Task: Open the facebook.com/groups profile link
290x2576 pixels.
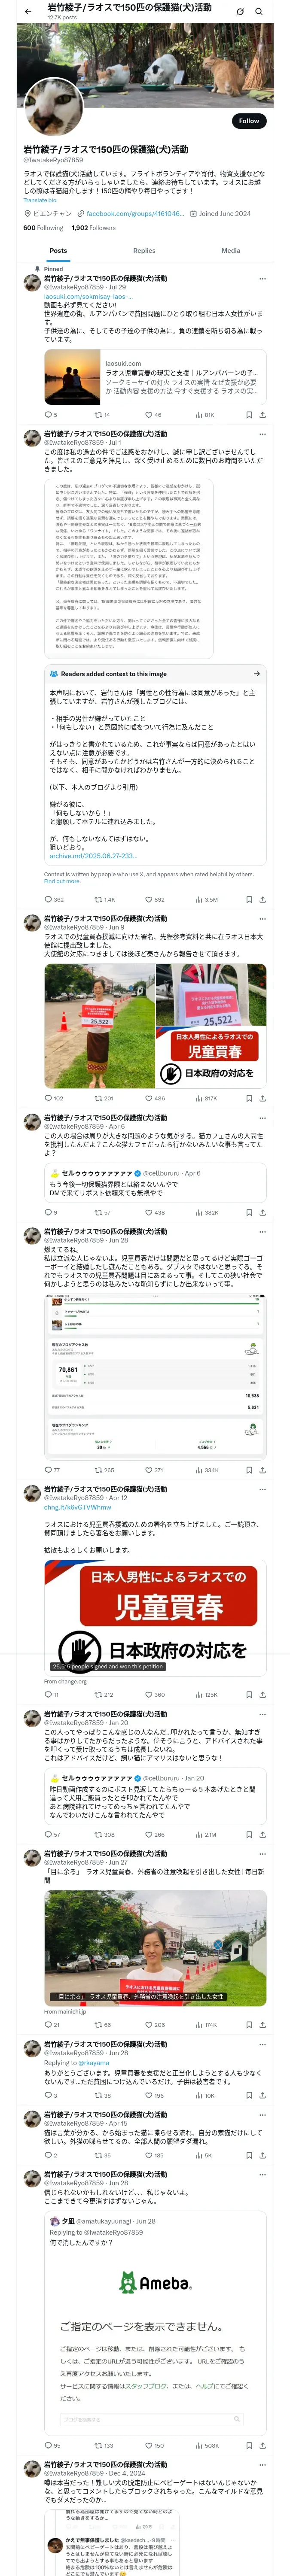Action: click(x=134, y=214)
